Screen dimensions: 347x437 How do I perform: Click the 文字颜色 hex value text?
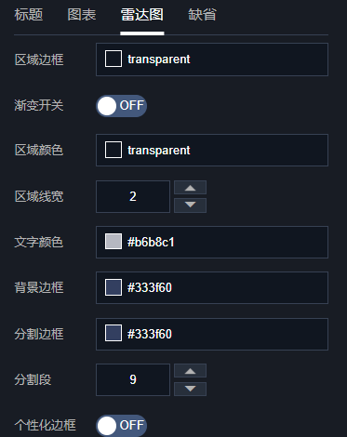[151, 242]
